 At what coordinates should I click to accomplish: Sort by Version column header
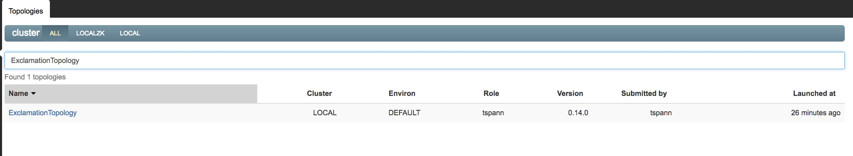pos(570,93)
